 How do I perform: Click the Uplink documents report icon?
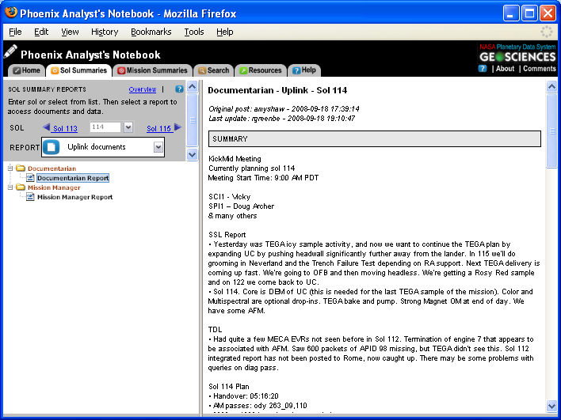52,147
